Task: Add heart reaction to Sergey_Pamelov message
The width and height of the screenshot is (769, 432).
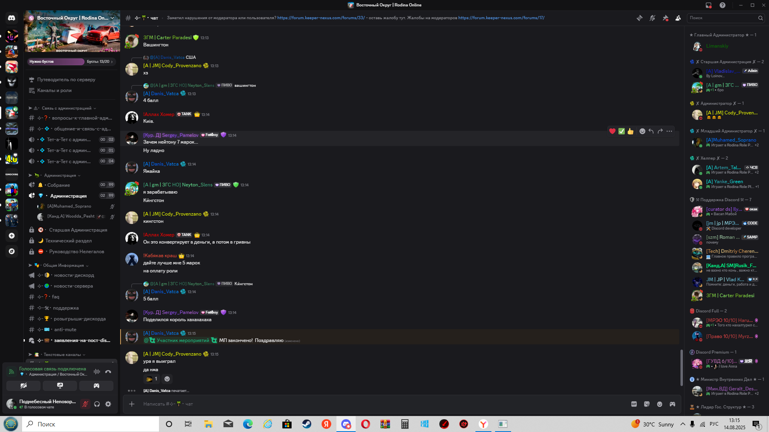Action: [x=612, y=131]
